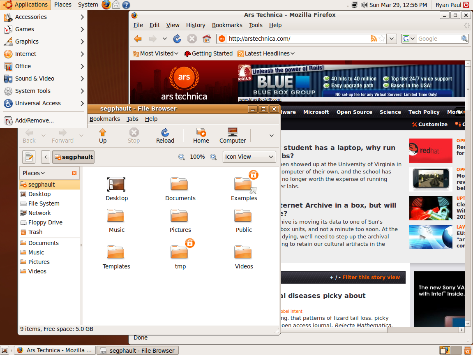Open the Firefox History menu
Image resolution: width=473 pixels, height=356 pixels.
196,25
